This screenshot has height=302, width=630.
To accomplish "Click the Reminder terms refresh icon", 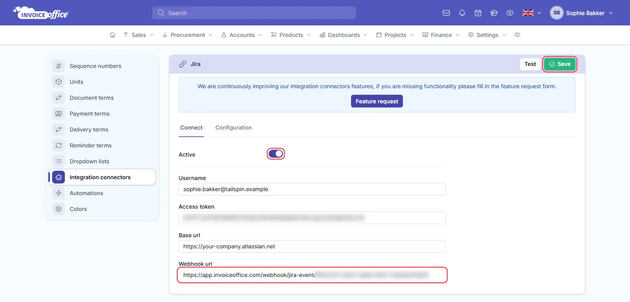I will pyautogui.click(x=58, y=145).
